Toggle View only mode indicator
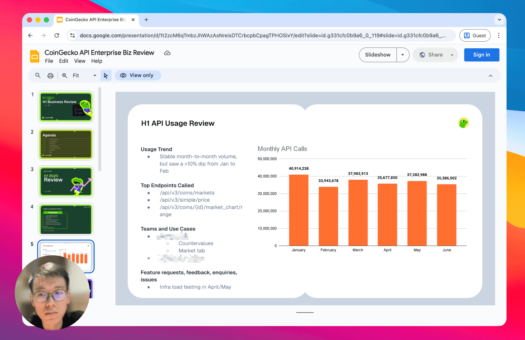Image resolution: width=525 pixels, height=340 pixels. coord(138,75)
